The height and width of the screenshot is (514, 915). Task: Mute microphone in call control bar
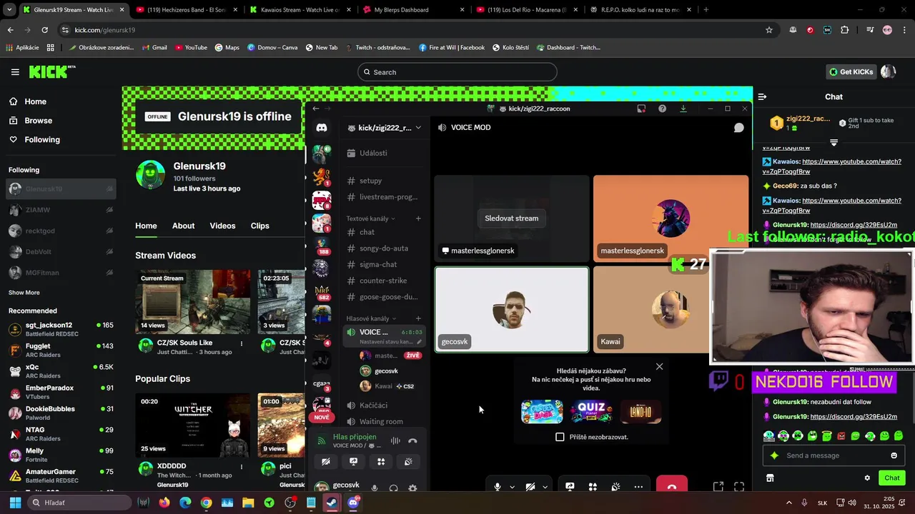coord(498,487)
